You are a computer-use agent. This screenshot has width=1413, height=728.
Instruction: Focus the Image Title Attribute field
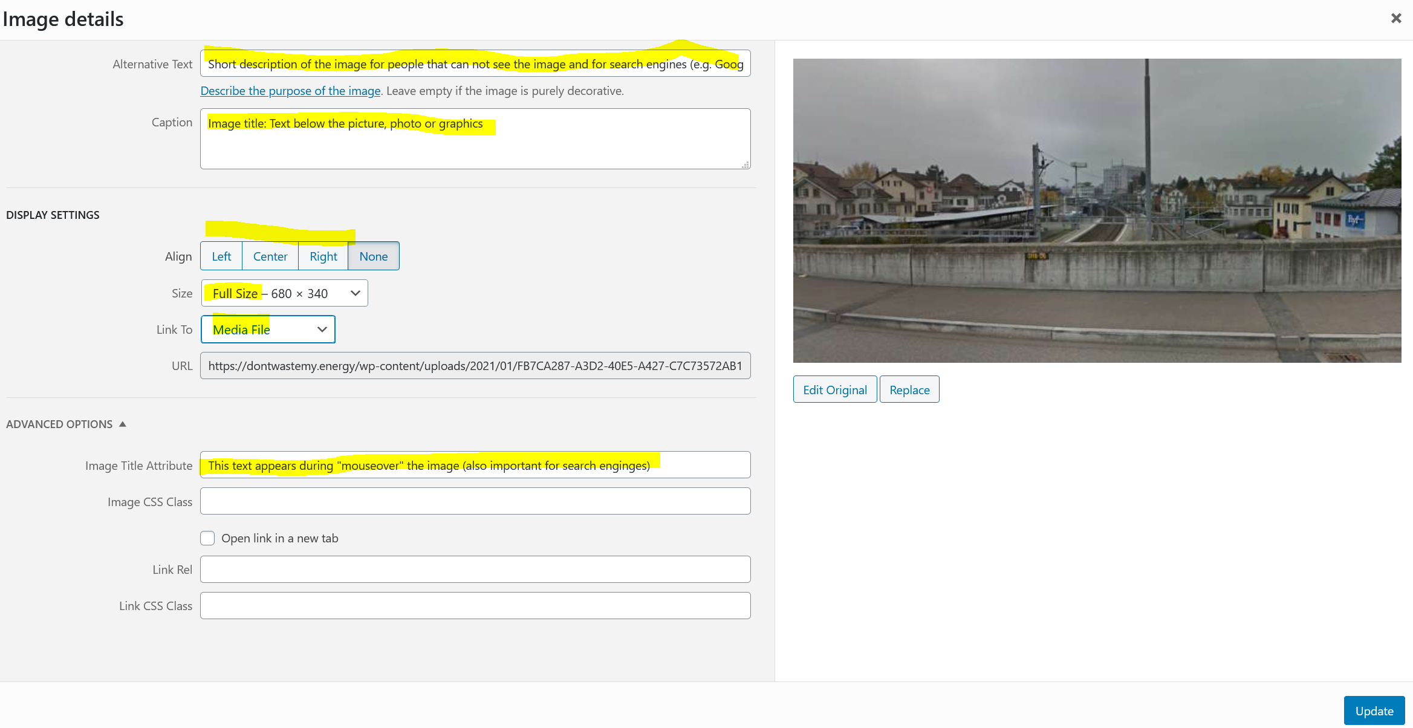(475, 466)
